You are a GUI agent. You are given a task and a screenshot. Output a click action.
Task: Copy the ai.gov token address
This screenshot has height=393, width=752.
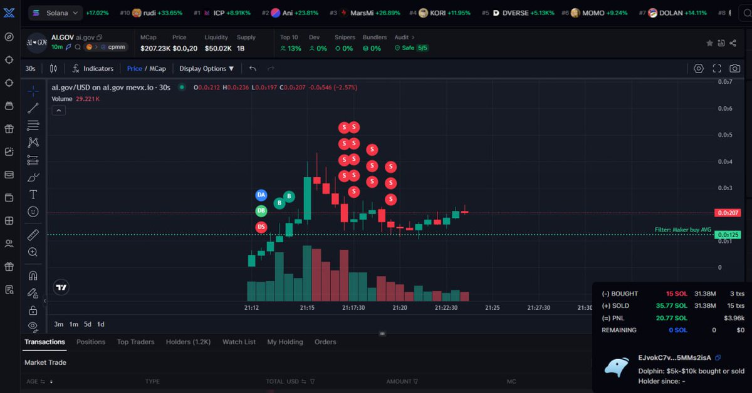tap(100, 38)
